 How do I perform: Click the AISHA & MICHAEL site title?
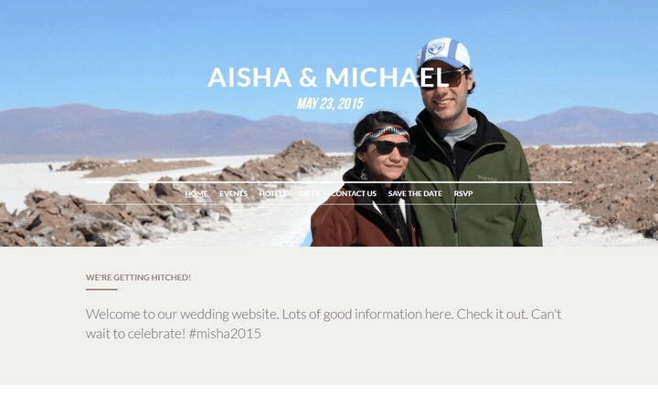329,78
